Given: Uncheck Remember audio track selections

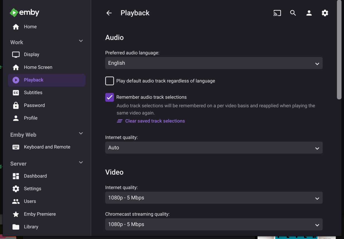Looking at the screenshot, I should (110, 97).
